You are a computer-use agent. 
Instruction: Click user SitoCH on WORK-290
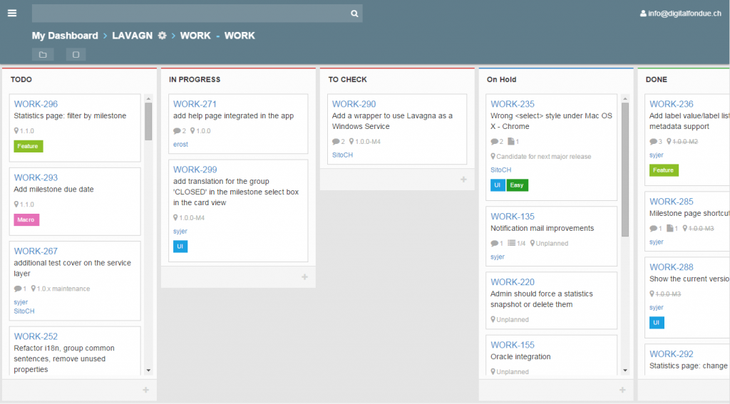pyautogui.click(x=342, y=155)
